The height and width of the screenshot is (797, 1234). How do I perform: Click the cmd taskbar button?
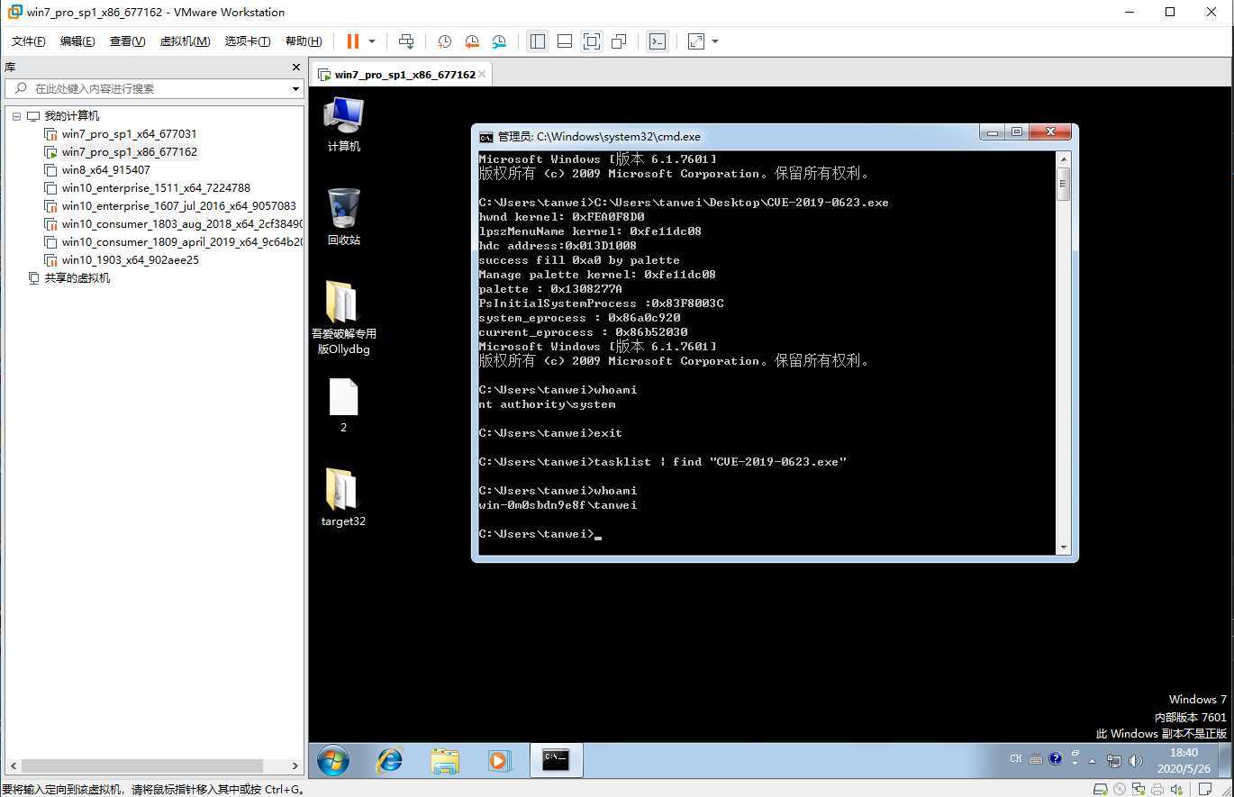(556, 761)
